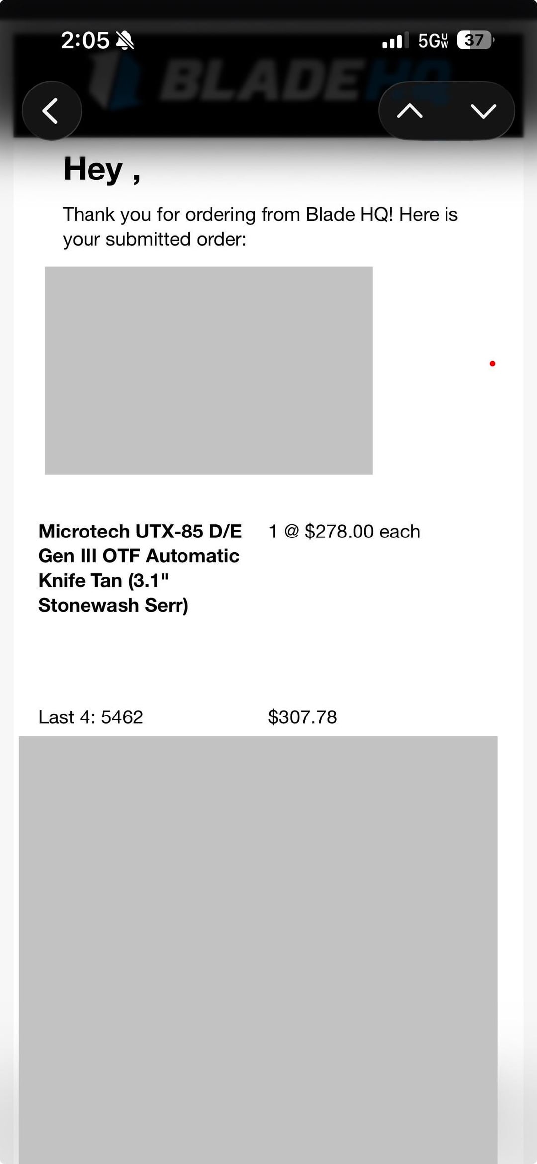Tap the $307.78 order total

click(302, 717)
